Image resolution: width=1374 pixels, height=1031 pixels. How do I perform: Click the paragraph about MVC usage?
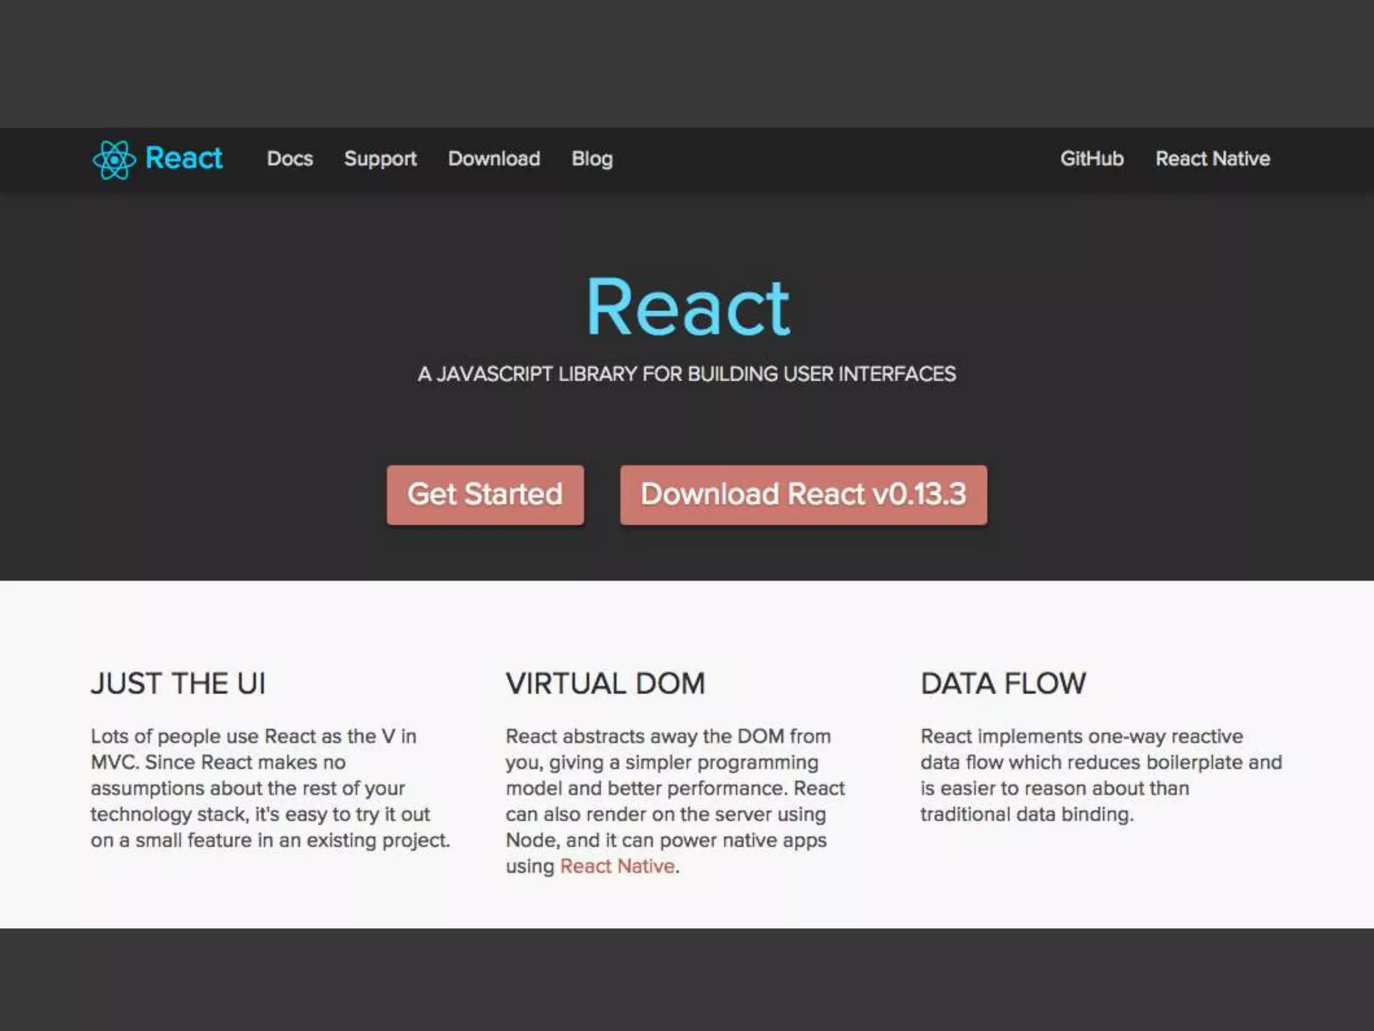[268, 788]
